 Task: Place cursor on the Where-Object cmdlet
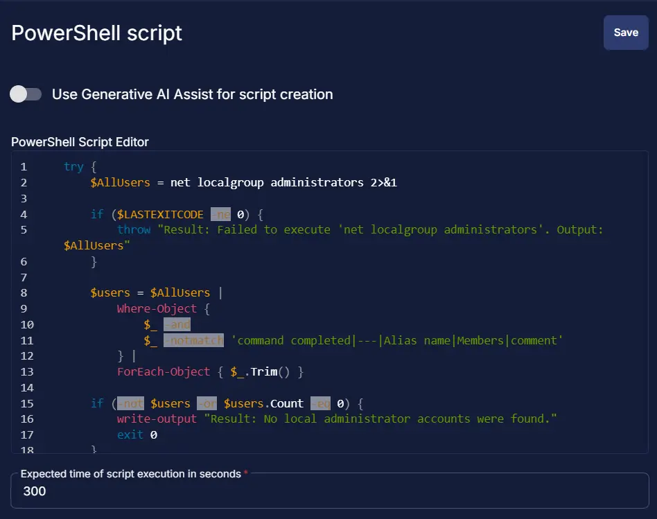pos(157,309)
